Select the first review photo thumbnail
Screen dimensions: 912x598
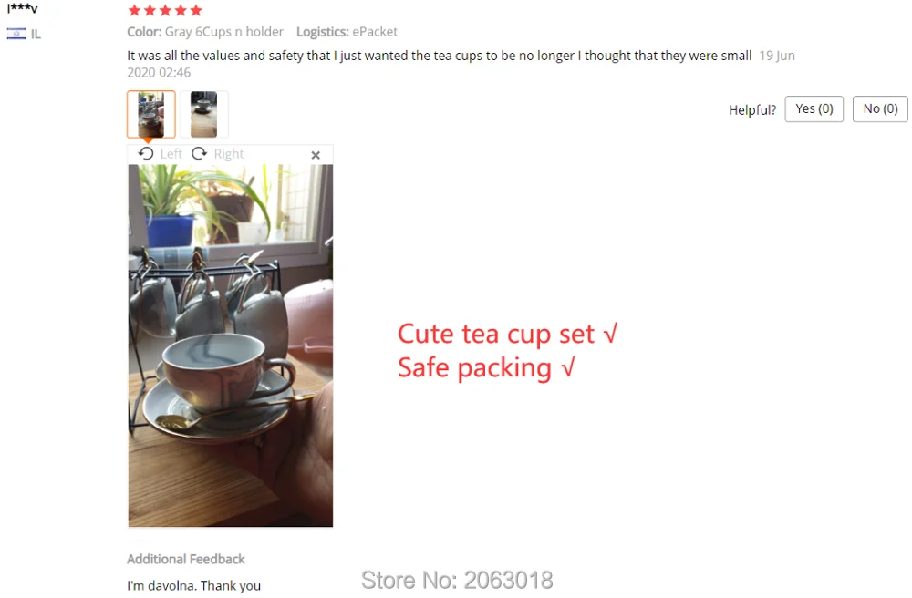151,114
